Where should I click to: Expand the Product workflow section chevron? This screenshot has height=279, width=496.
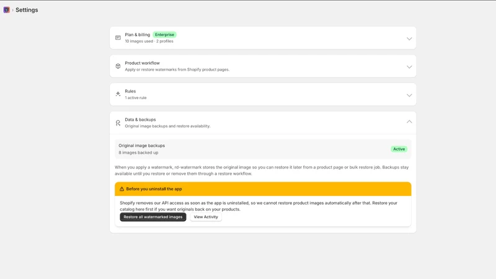(409, 67)
